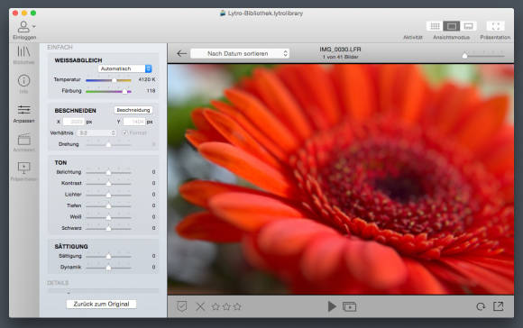
Task: Click the '1 von 41 Bilder' counter
Action: (340, 57)
